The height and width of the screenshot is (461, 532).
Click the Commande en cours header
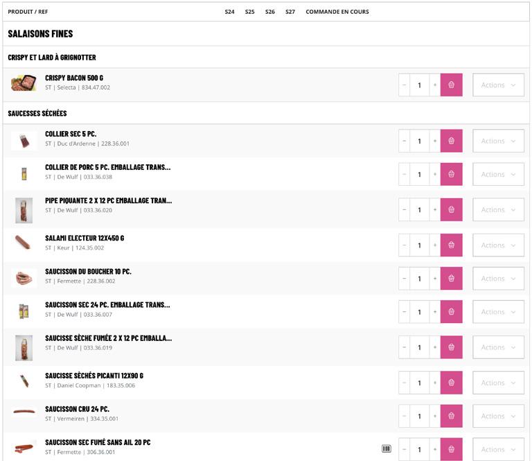click(337, 12)
